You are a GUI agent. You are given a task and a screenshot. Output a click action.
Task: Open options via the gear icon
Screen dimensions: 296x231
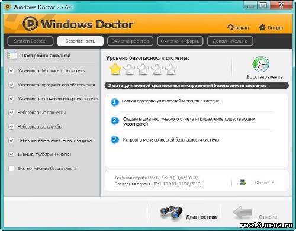(262, 27)
